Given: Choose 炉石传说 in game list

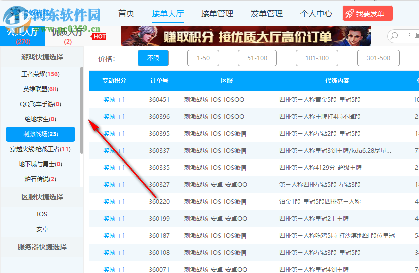Looking at the screenshot, I should pyautogui.click(x=40, y=179).
